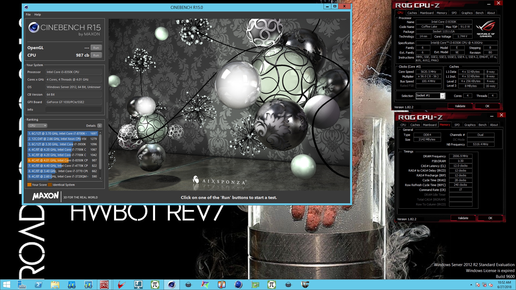The image size is (516, 290).
Task: Click the colorful prism taskbar icon
Action: tap(205, 285)
